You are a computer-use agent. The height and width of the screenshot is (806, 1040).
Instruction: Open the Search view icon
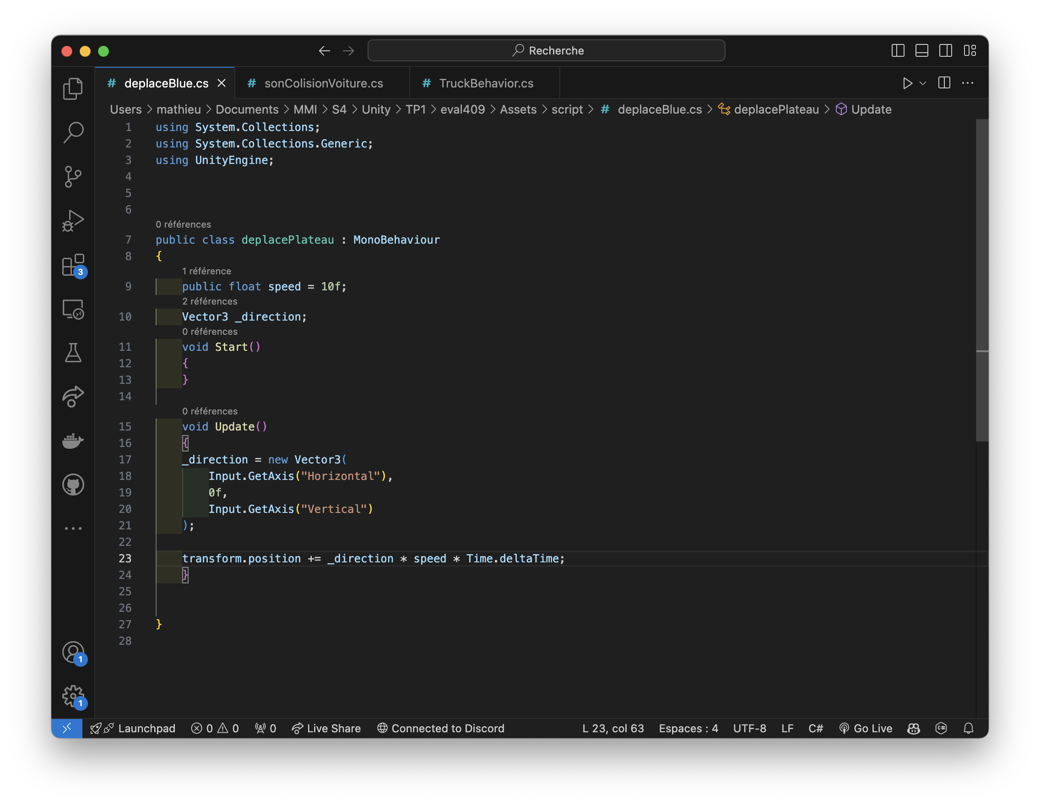(73, 132)
